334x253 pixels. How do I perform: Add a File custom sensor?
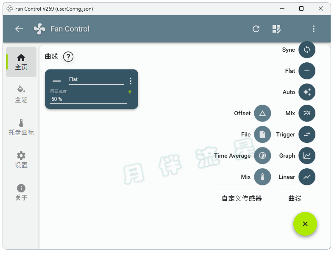coord(262,134)
